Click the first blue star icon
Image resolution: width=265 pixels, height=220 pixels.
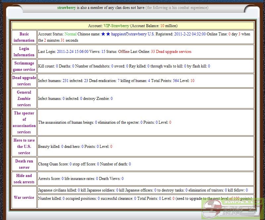point(103,34)
